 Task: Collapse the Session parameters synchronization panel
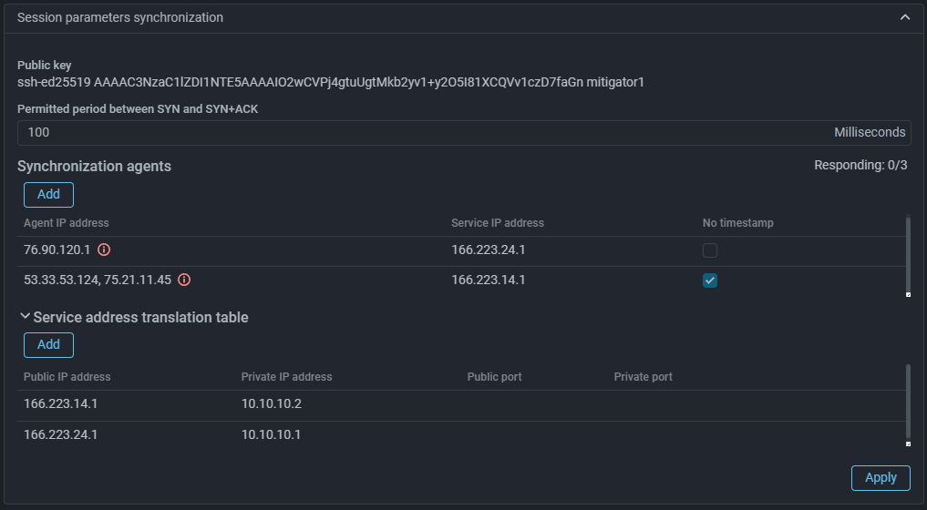coord(904,17)
